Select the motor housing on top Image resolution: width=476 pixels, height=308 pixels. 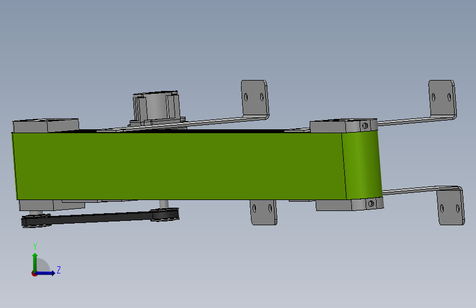(156, 106)
